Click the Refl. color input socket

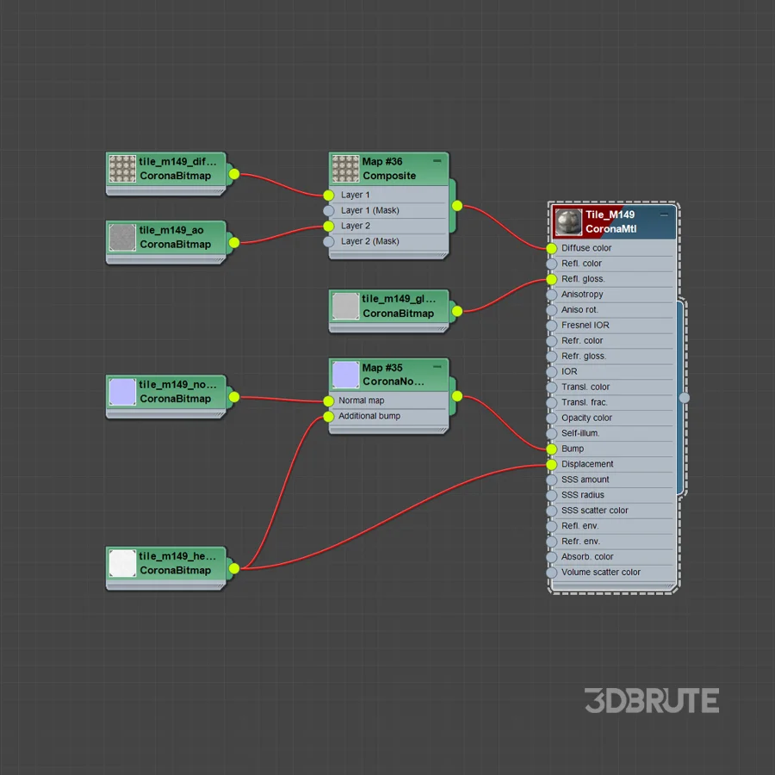pyautogui.click(x=552, y=263)
